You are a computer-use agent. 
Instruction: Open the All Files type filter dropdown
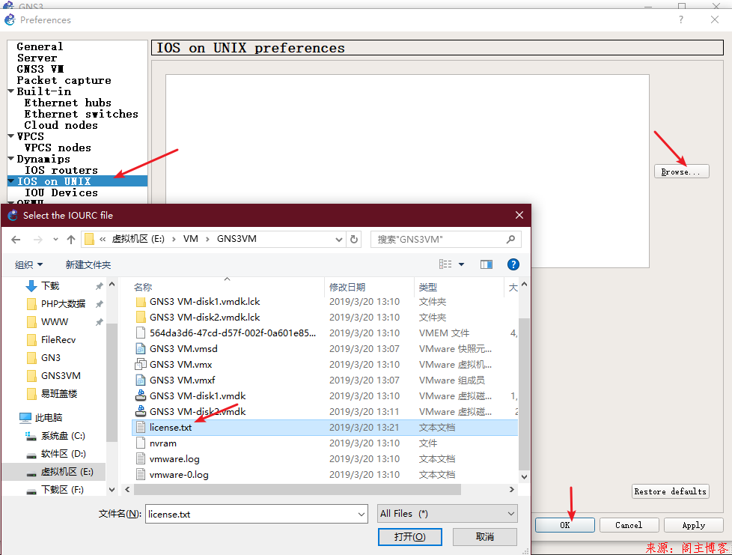[448, 513]
